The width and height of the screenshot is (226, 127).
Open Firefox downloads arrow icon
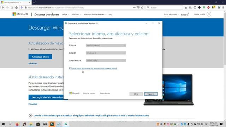[186, 7]
